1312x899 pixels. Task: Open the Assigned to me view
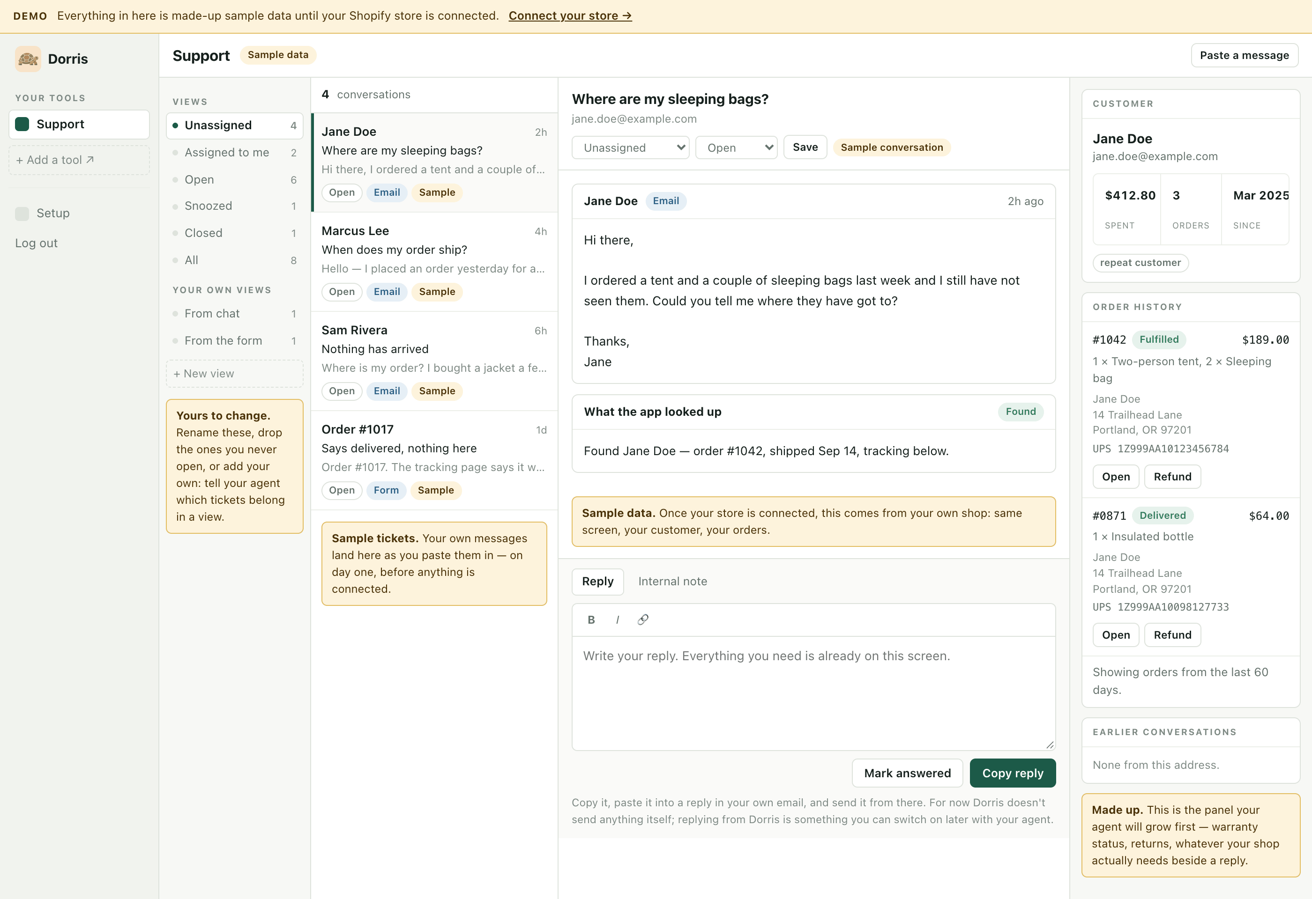pyautogui.click(x=234, y=152)
